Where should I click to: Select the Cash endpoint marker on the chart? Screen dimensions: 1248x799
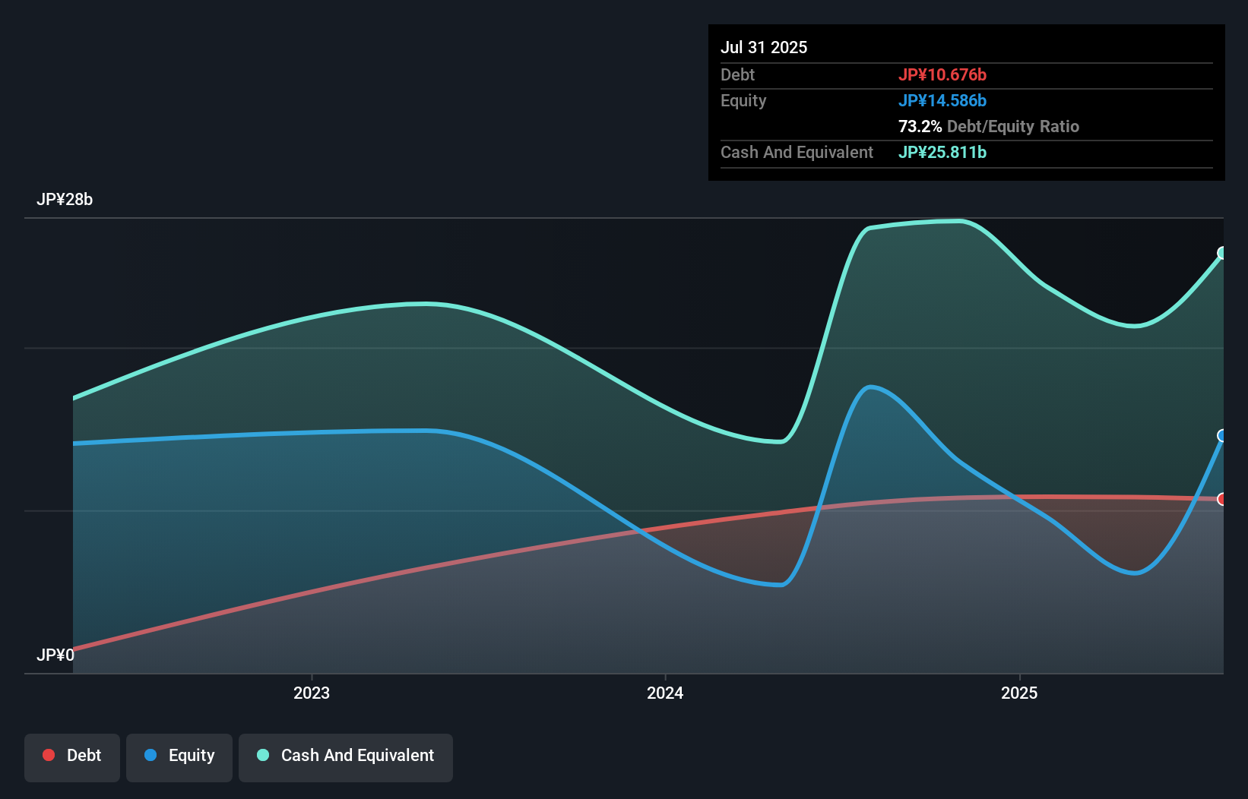(x=1222, y=254)
